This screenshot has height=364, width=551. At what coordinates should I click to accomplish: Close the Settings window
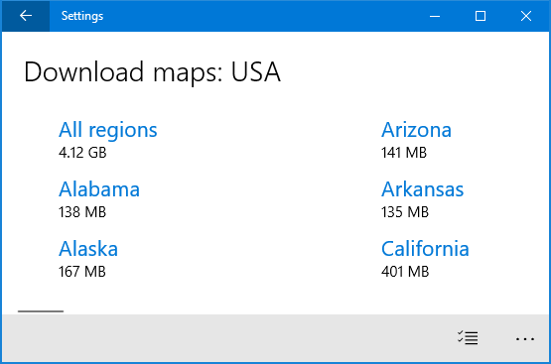[526, 16]
